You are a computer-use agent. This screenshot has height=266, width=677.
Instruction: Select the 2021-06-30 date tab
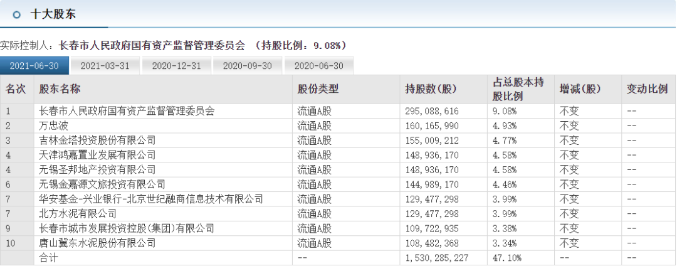pyautogui.click(x=34, y=66)
